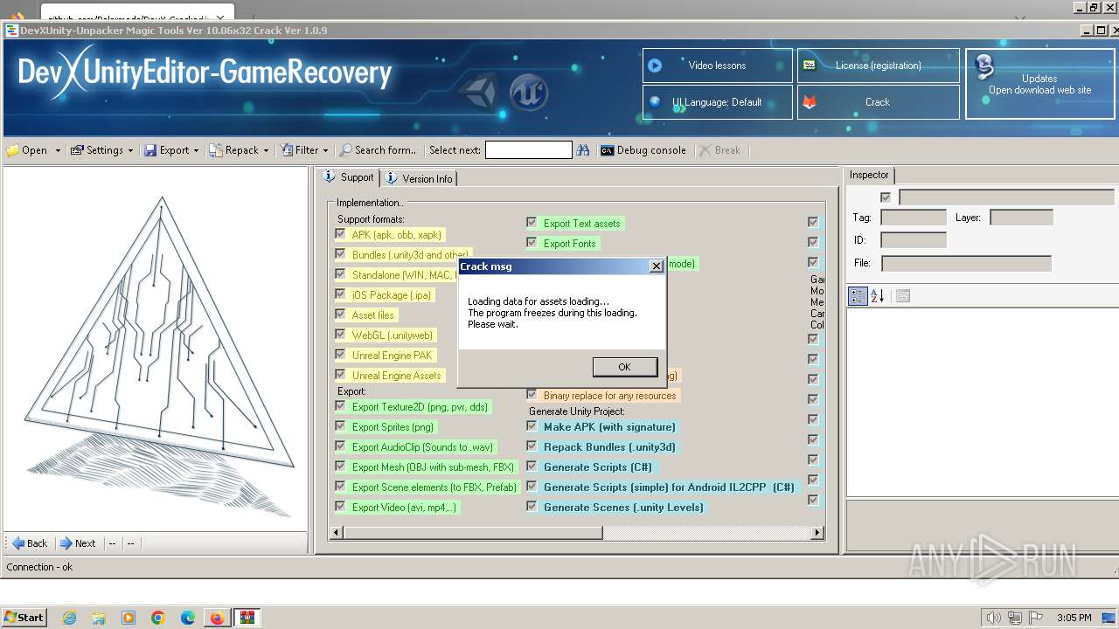
Task: Toggle WebGL (.unityweb) checkbox
Action: coord(340,335)
